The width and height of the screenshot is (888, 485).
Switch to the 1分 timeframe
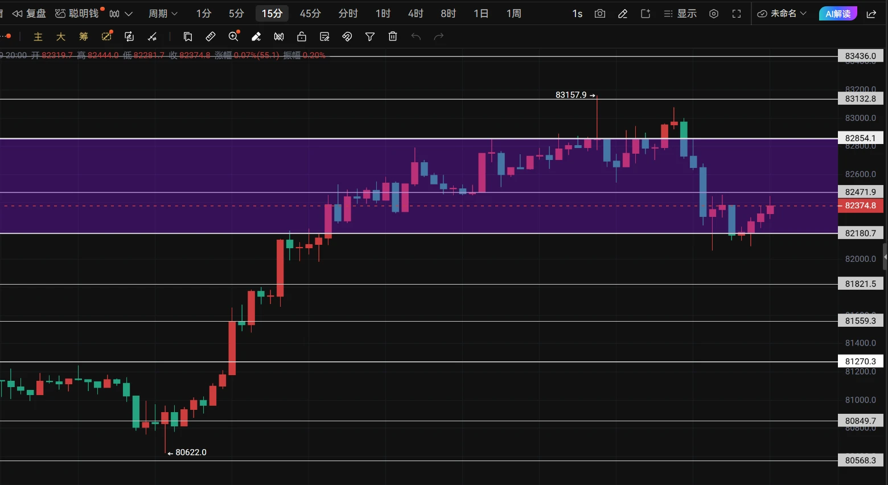pos(204,14)
